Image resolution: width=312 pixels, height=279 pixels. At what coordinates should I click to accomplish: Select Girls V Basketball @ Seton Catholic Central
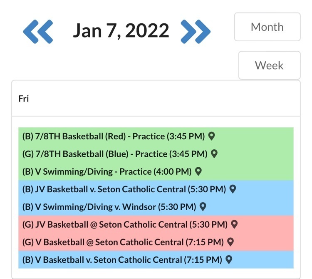[x=123, y=242]
